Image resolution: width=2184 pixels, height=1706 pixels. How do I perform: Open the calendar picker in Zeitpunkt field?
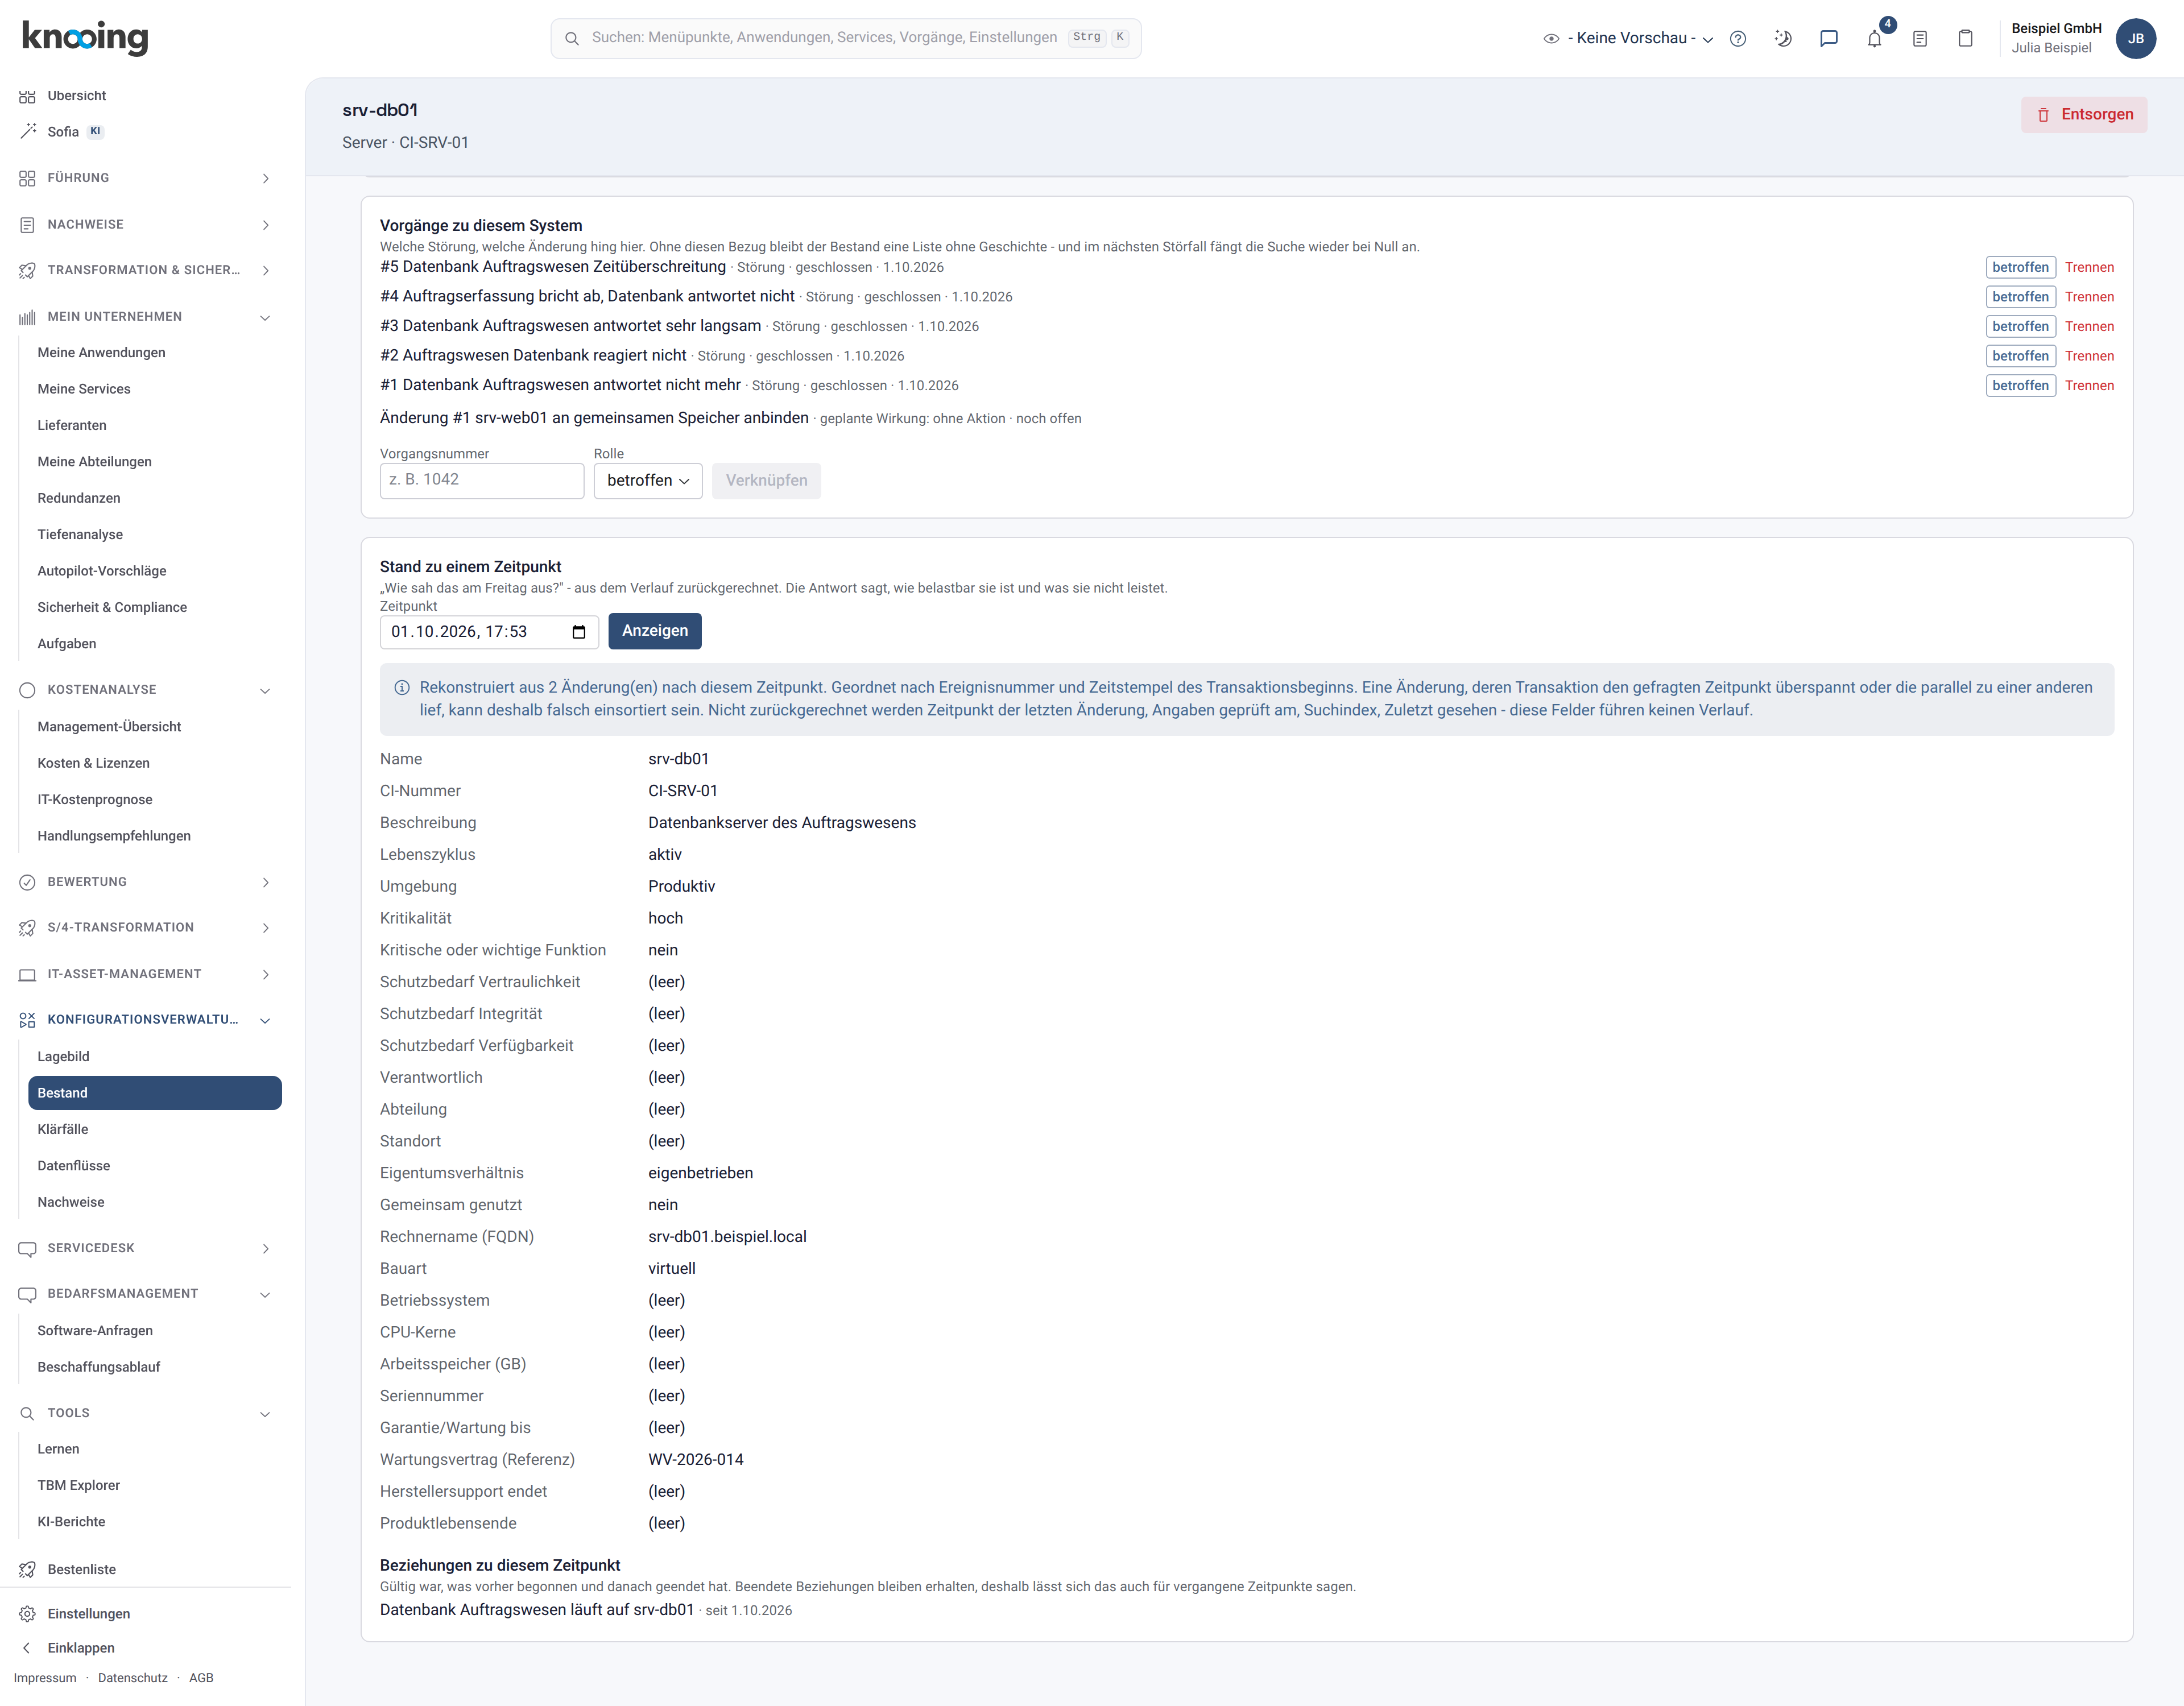click(x=578, y=632)
